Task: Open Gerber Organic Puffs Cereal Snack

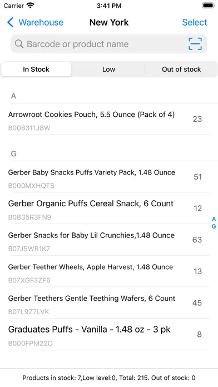Action: pyautogui.click(x=109, y=209)
